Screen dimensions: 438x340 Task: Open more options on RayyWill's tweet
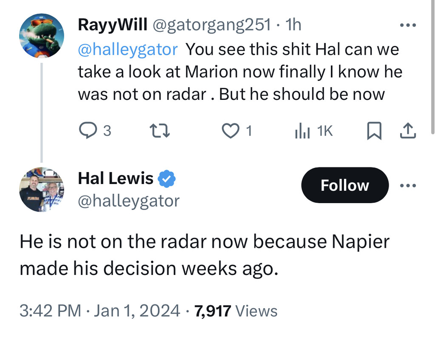click(408, 25)
